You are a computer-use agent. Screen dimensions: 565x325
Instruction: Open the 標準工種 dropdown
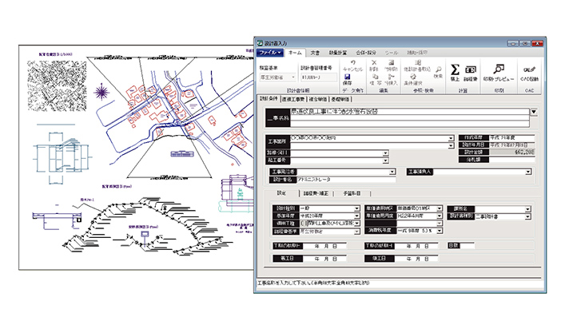pyautogui.click(x=356, y=224)
